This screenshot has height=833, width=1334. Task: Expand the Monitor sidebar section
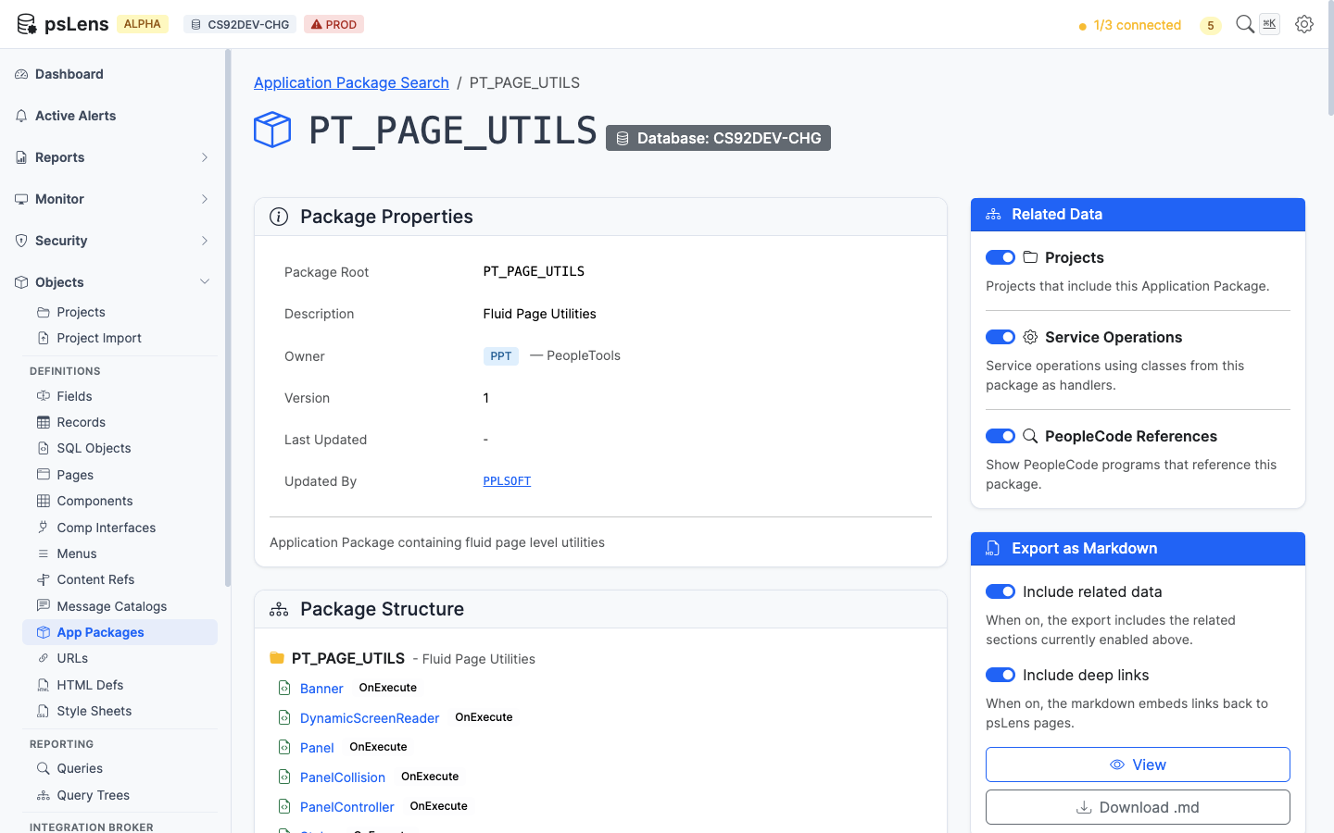point(205,199)
